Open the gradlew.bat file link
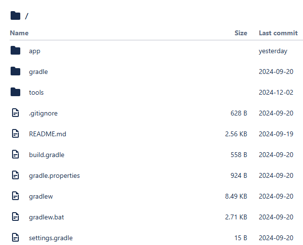The height and width of the screenshot is (245, 303). pos(46,217)
